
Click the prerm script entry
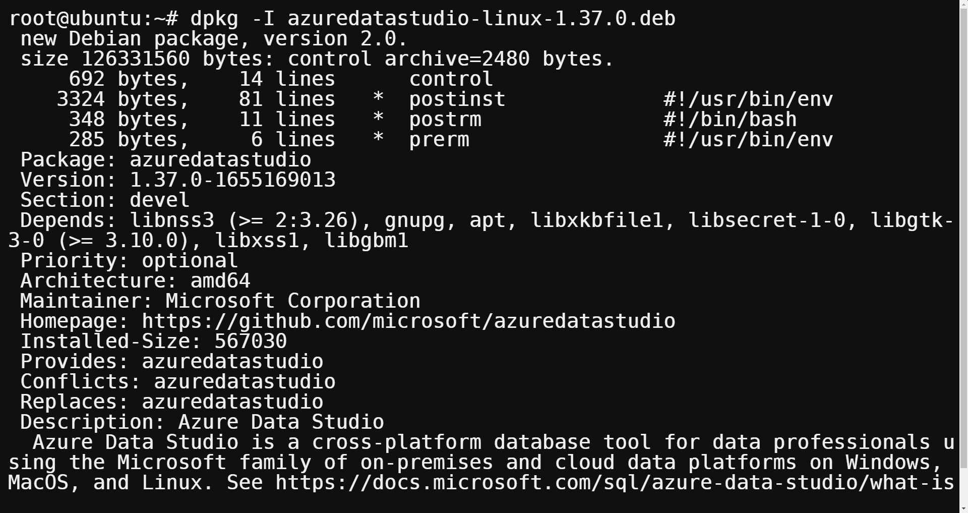[439, 140]
